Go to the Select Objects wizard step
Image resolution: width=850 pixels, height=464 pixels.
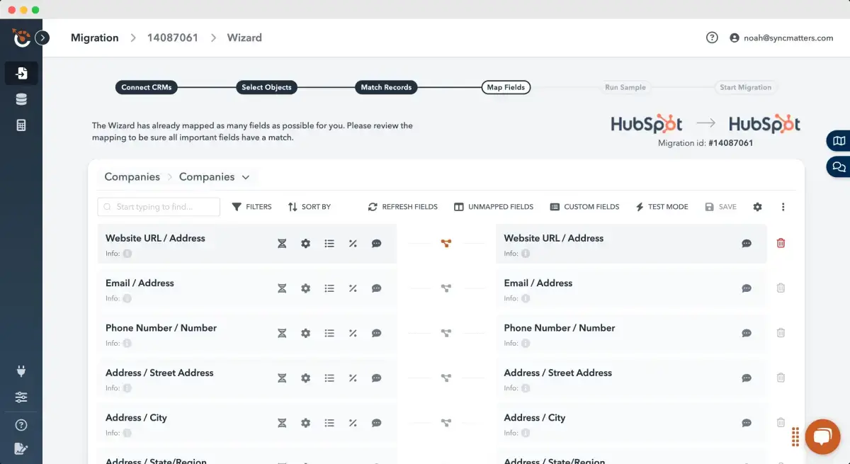pos(266,87)
